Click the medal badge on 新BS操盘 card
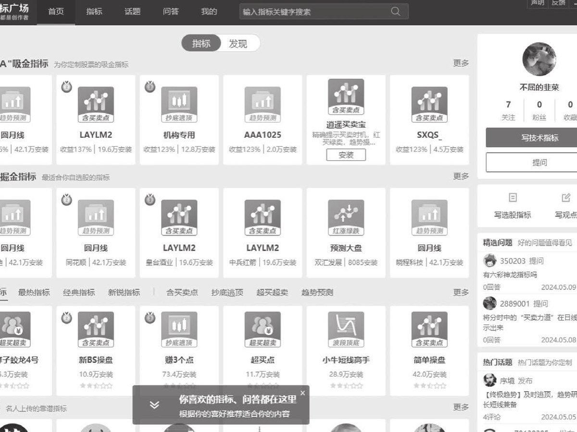This screenshot has height=432, width=577. pos(66,318)
